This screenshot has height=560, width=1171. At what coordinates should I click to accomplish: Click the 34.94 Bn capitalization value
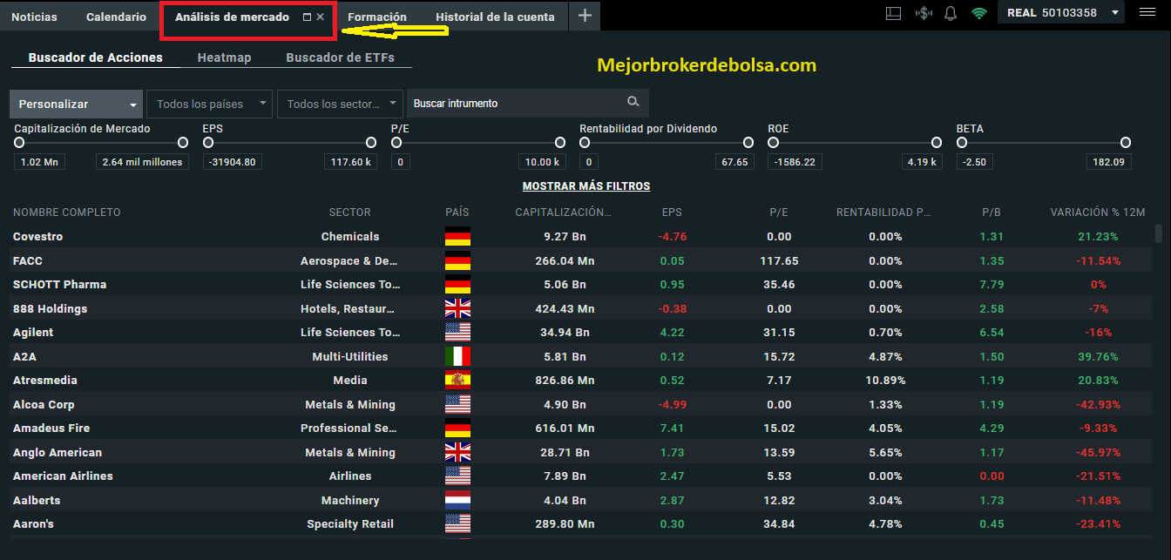point(565,333)
